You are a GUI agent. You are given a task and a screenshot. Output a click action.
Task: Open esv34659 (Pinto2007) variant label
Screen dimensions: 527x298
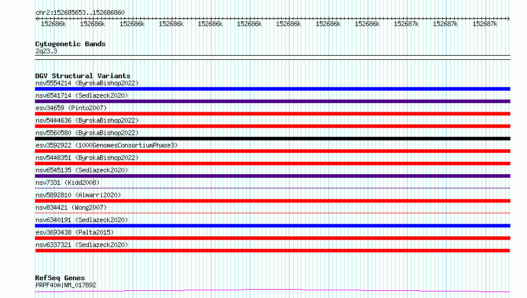point(71,108)
